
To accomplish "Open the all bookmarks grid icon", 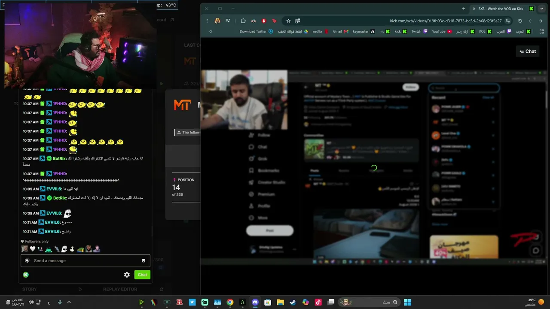I will coord(541,31).
